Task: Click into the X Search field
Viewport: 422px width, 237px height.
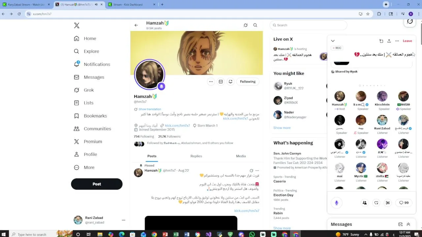Action: pyautogui.click(x=308, y=25)
